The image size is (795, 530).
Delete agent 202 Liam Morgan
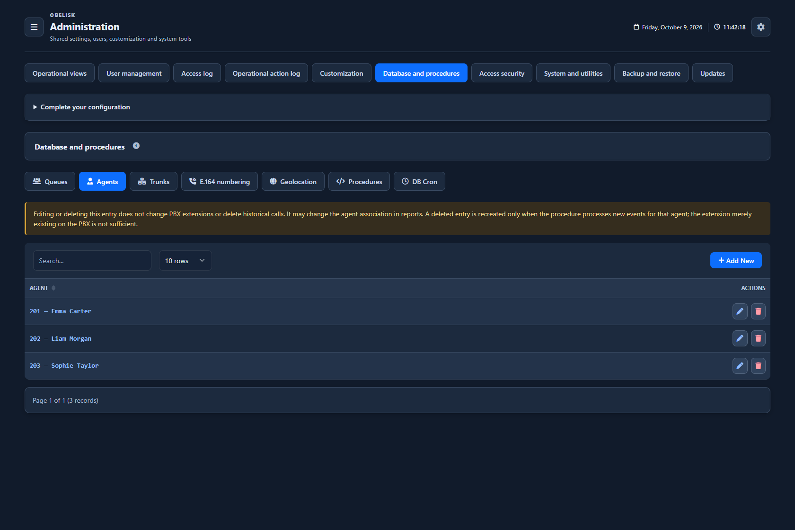[758, 338]
